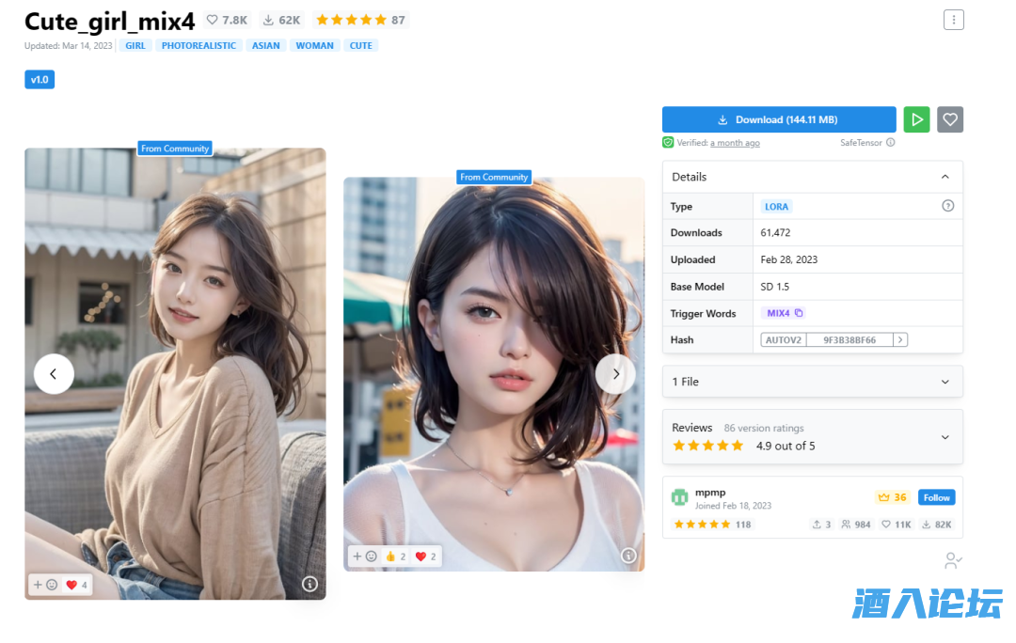This screenshot has width=1016, height=643.
Task: Open info icon on the left image
Action: click(310, 584)
